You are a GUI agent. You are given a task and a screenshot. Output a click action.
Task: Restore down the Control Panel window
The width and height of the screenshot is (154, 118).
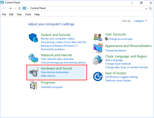click(141, 3)
